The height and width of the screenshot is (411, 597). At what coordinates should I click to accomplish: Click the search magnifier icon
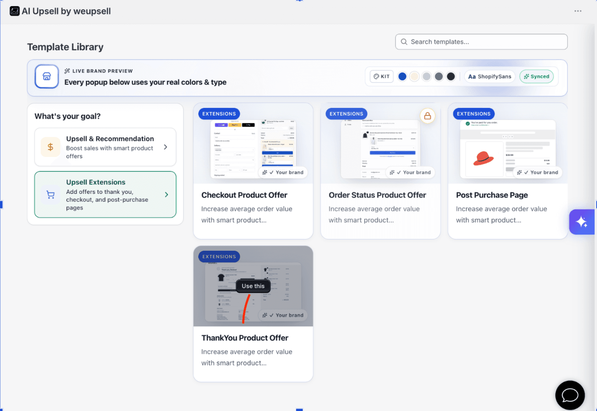[x=404, y=42]
